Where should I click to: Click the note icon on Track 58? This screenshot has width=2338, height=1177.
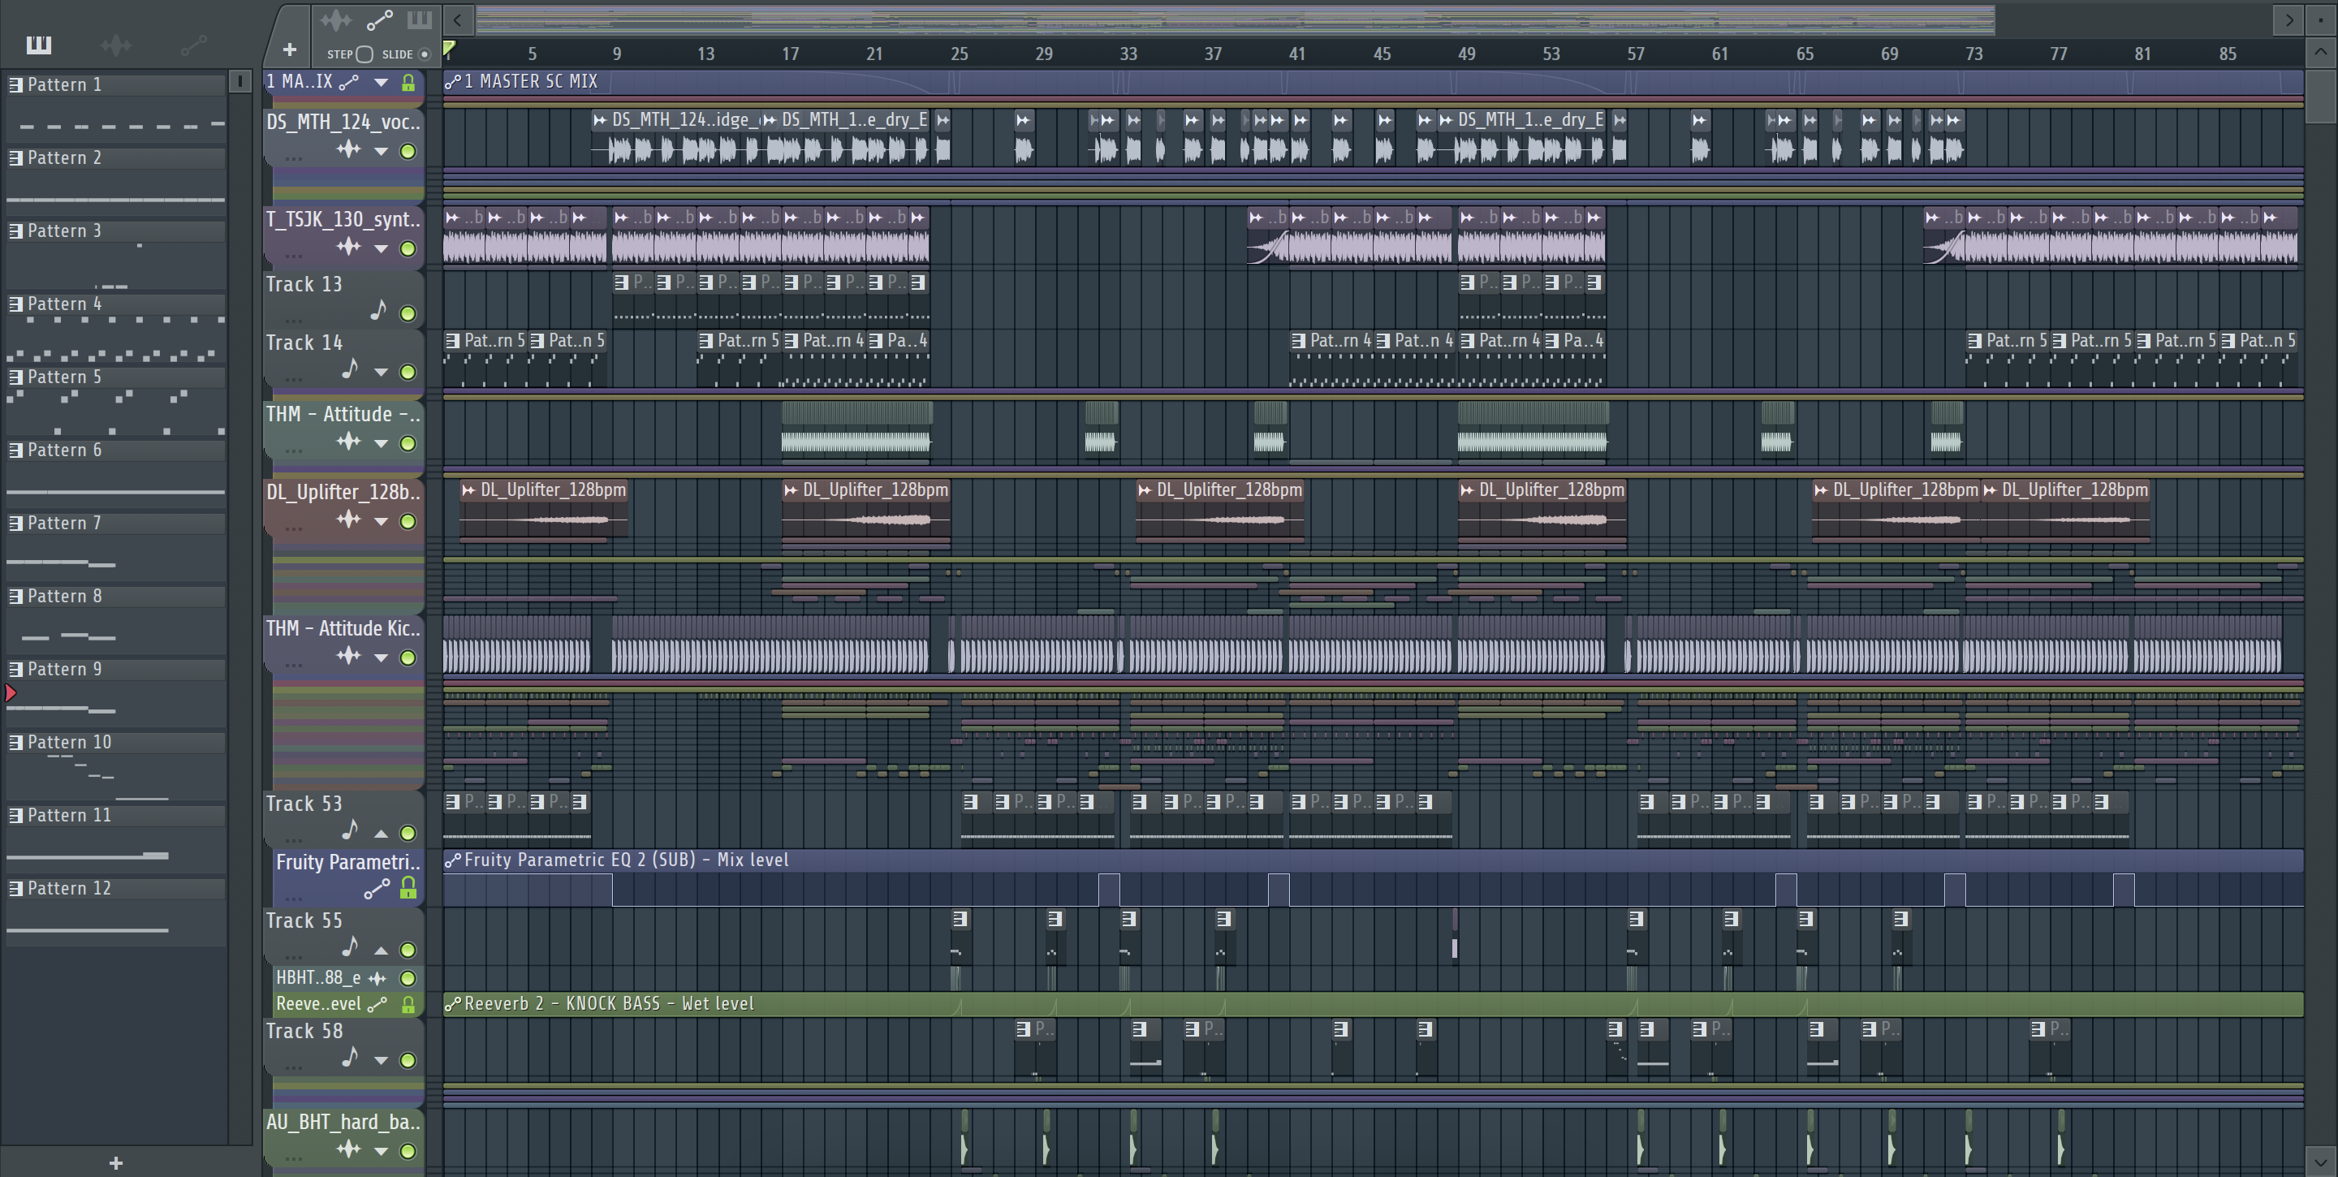click(x=351, y=1056)
